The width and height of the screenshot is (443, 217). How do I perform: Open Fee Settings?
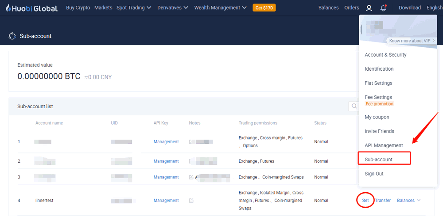378,97
